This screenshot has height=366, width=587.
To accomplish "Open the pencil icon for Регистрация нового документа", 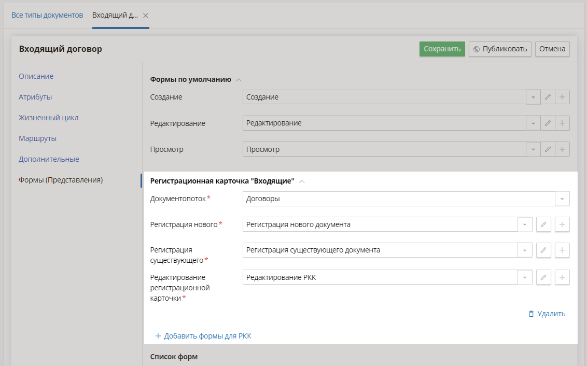I will (543, 224).
